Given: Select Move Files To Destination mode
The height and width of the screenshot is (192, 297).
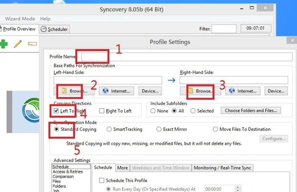Looking at the screenshot, I should (x=215, y=129).
